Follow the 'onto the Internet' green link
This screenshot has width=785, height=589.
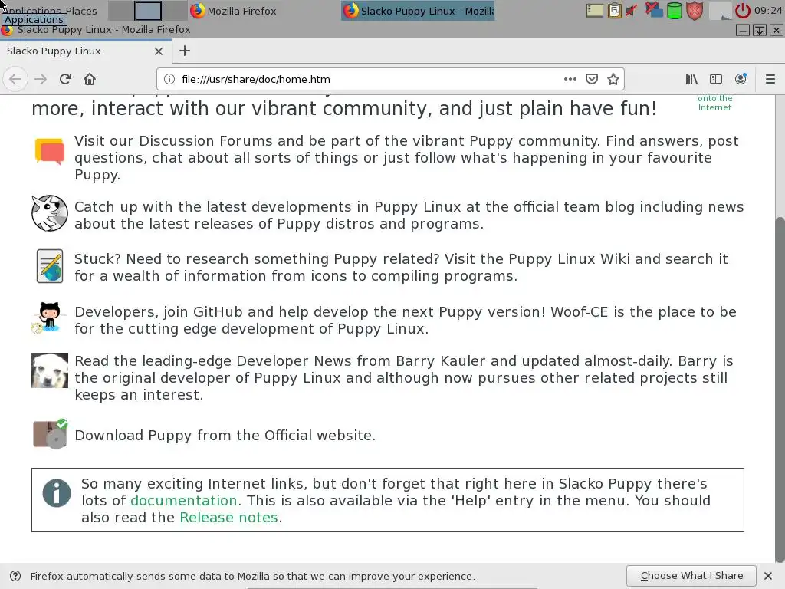coord(715,103)
